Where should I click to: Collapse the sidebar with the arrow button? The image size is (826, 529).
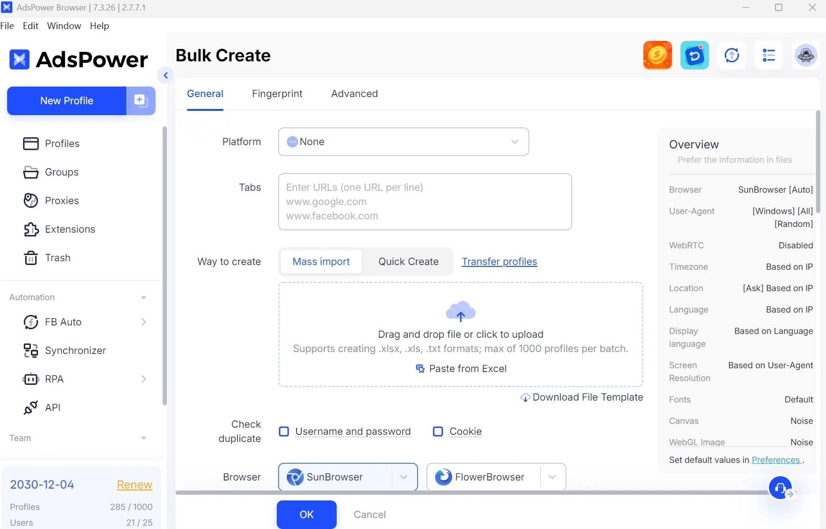[165, 75]
